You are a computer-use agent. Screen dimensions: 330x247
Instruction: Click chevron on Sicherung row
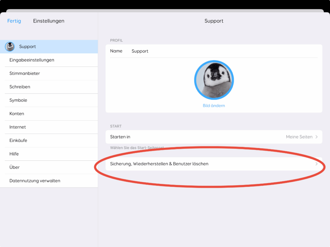[316, 164]
